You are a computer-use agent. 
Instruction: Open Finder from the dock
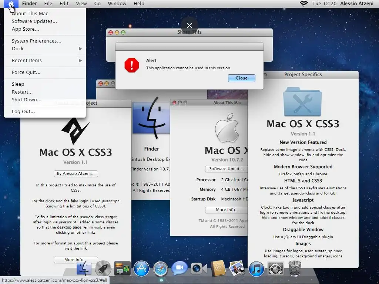pyautogui.click(x=84, y=268)
